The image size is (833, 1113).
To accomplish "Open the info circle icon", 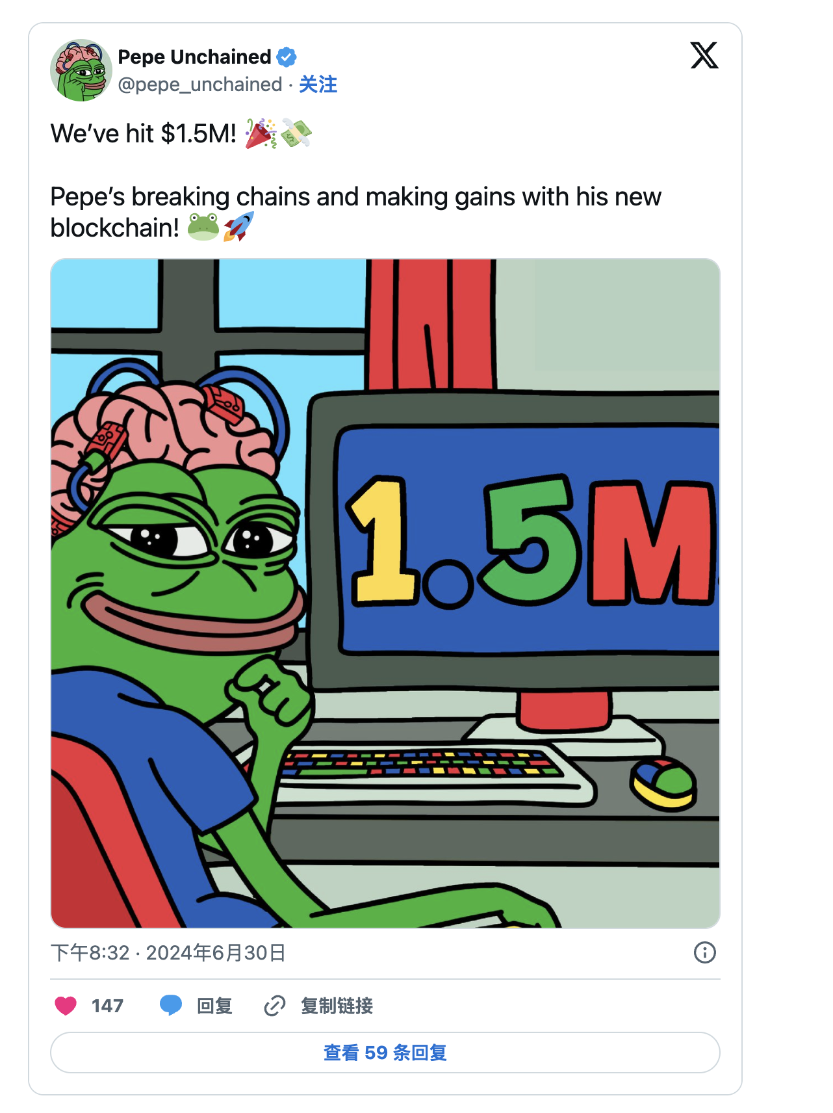I will coord(705,952).
